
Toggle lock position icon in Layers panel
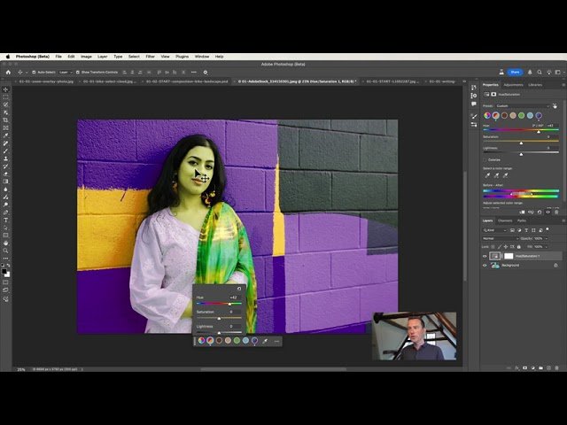point(506,247)
